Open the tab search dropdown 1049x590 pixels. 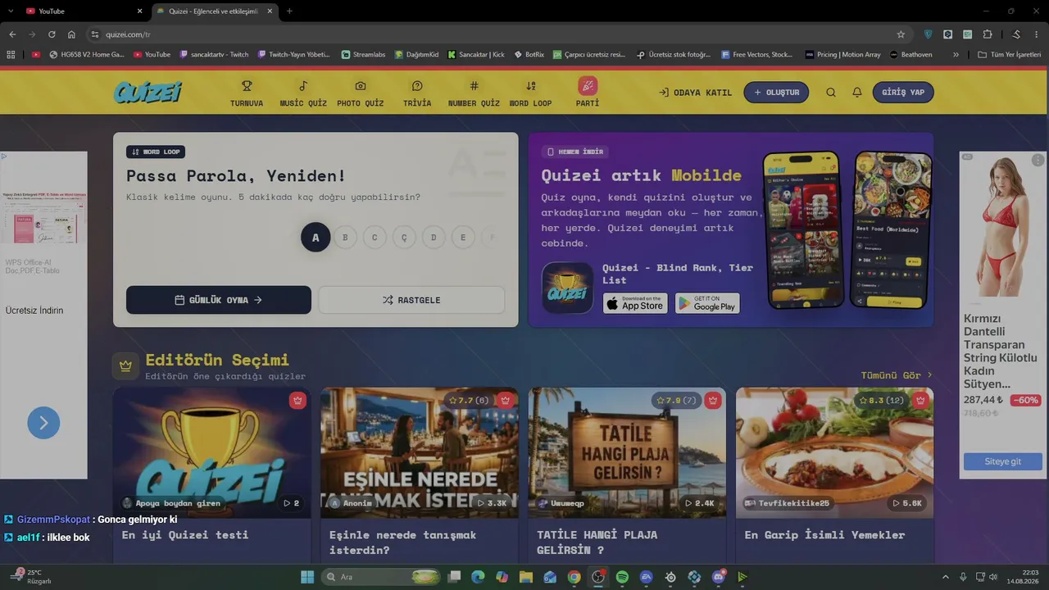(x=9, y=11)
